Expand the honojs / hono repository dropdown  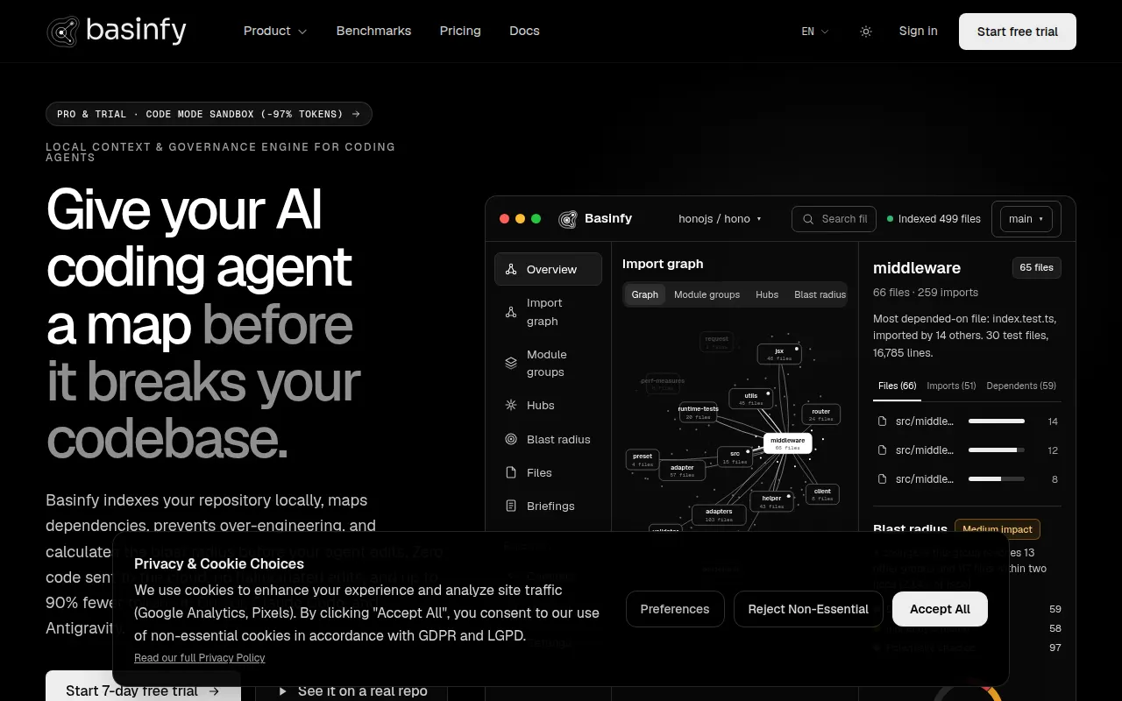point(721,219)
